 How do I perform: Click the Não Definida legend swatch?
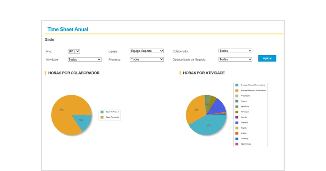237,144
